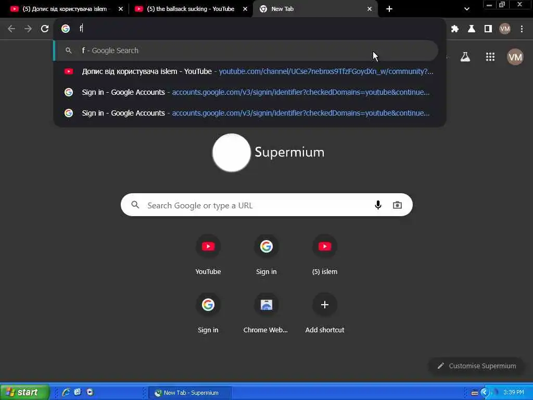
Task: Close the Допис від користувача tab
Action: tap(121, 9)
